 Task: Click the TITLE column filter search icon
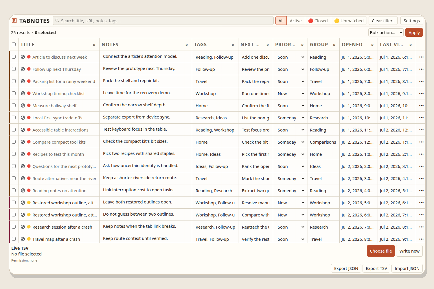tap(94, 45)
